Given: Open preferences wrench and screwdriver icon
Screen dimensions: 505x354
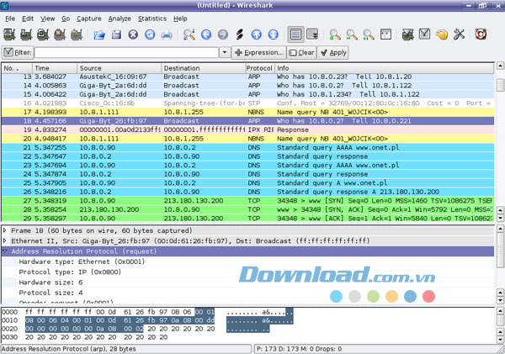Looking at the screenshot, I should coord(459,34).
